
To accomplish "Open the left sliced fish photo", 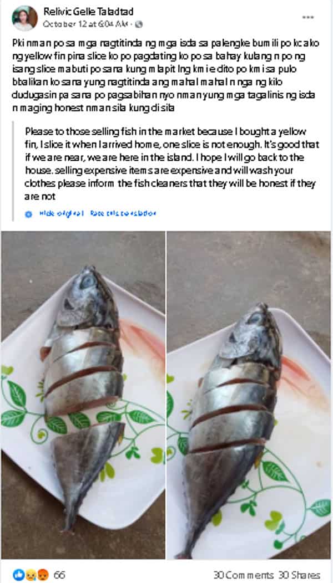I will pyautogui.click(x=83, y=395).
